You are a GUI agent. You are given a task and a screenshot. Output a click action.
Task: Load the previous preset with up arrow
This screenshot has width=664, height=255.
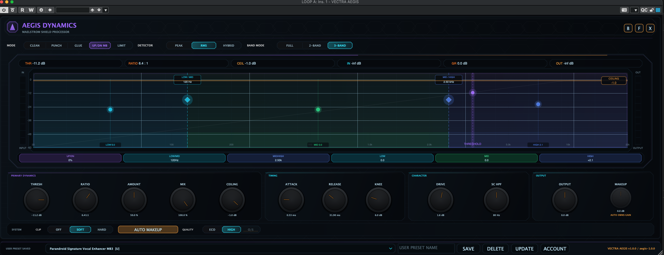pos(92,10)
